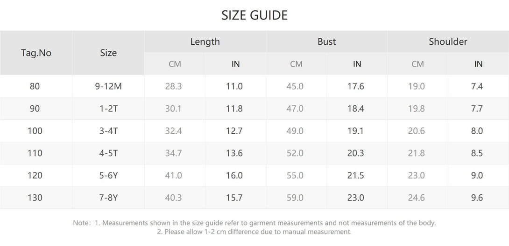
Task: Select the 3-4T size cell
Action: (108, 131)
